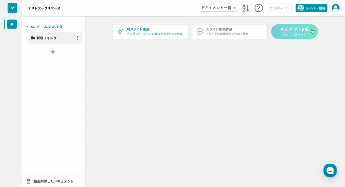The width and height of the screenshot is (345, 187).
Task: Click the チームフォルダ heading label
Action: (49, 27)
